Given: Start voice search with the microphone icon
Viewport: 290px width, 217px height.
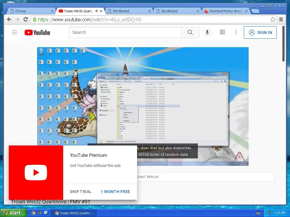Looking at the screenshot, I should pos(207,32).
